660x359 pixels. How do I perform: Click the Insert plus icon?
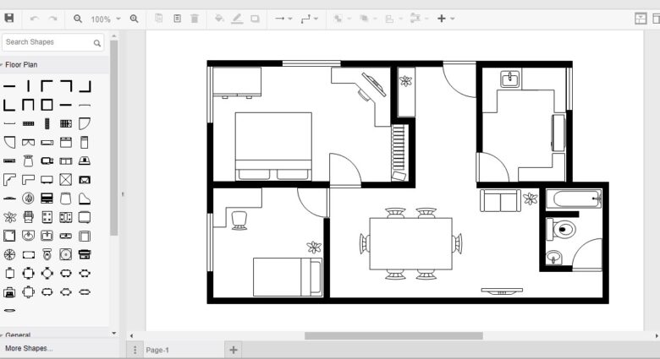pos(442,19)
